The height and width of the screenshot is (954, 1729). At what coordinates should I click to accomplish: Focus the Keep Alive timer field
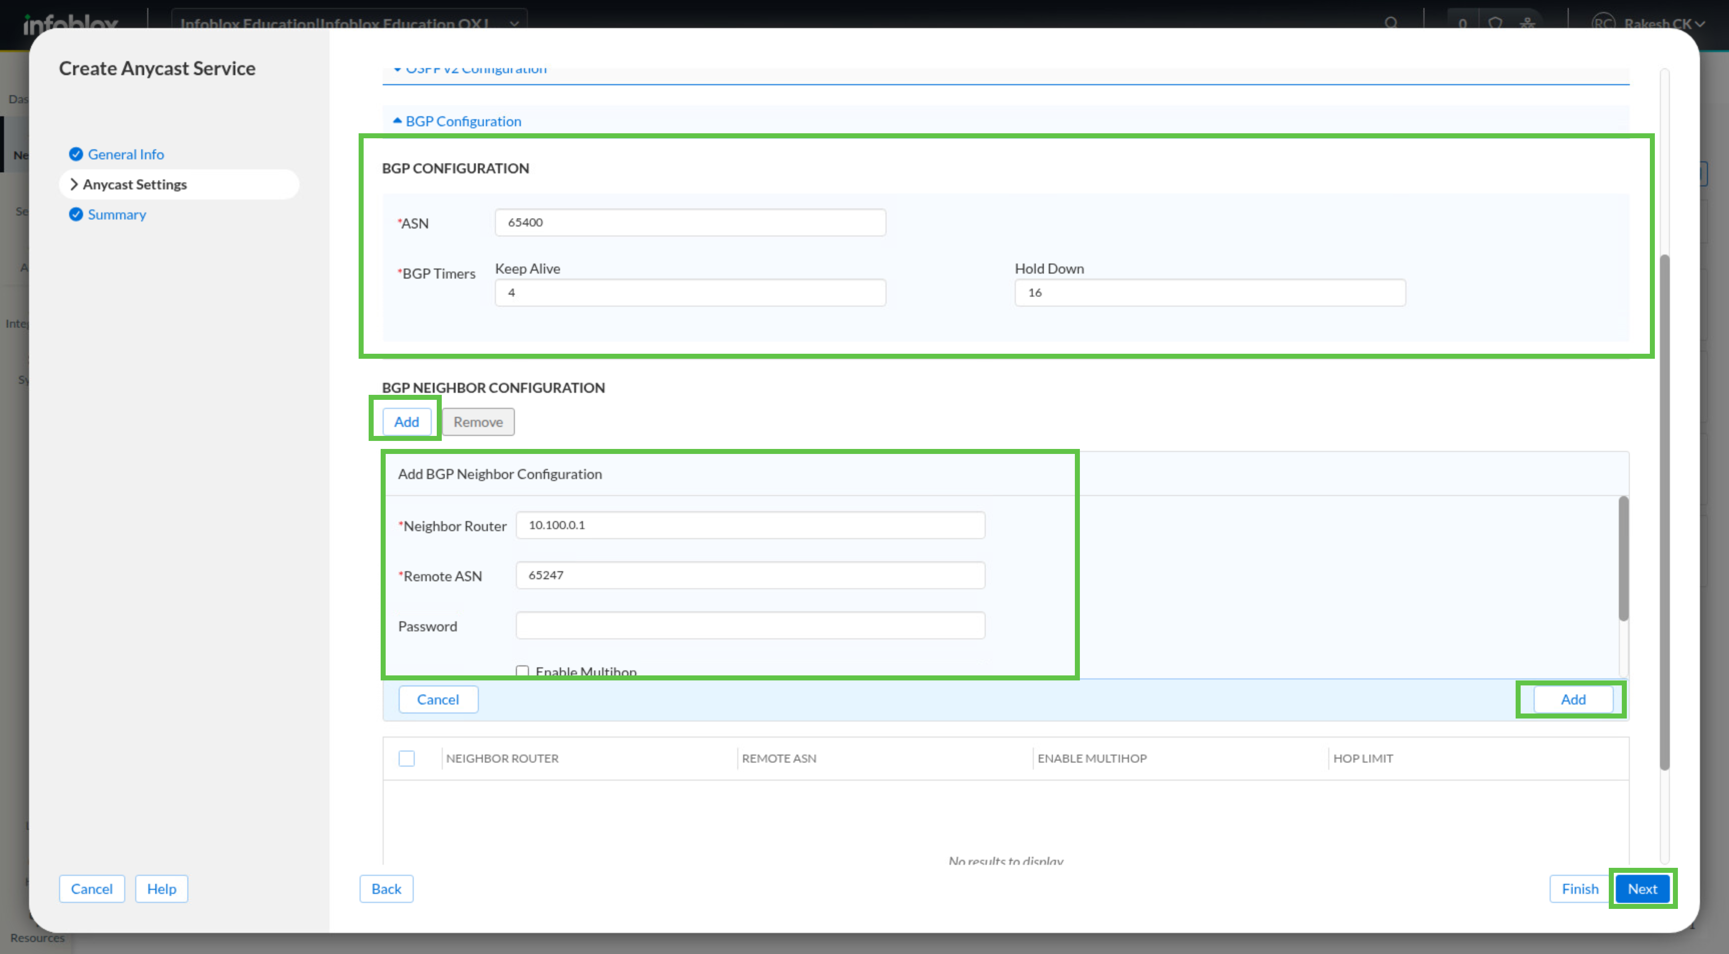click(690, 293)
